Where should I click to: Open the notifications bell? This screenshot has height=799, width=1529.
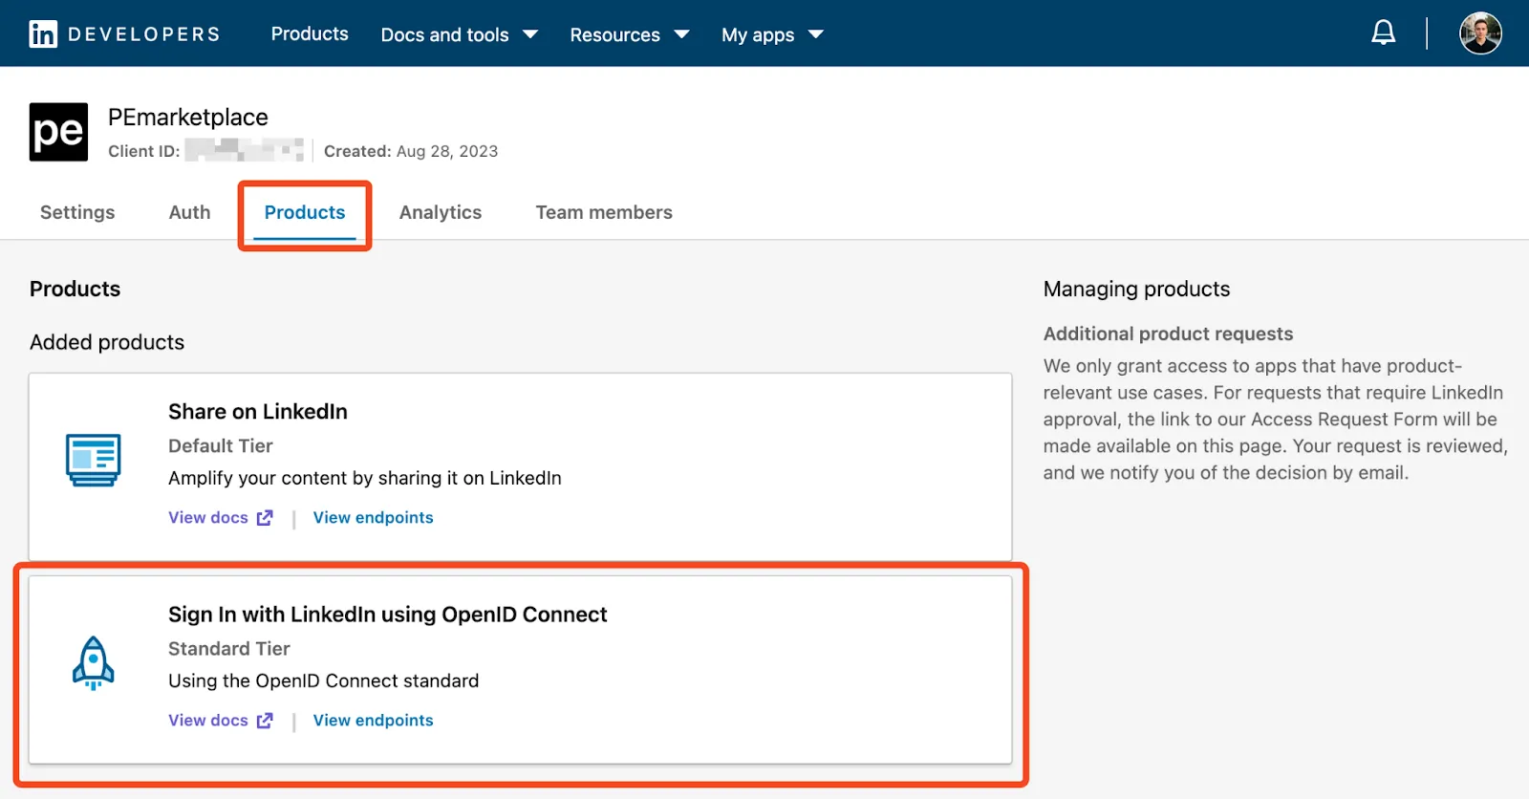point(1383,33)
